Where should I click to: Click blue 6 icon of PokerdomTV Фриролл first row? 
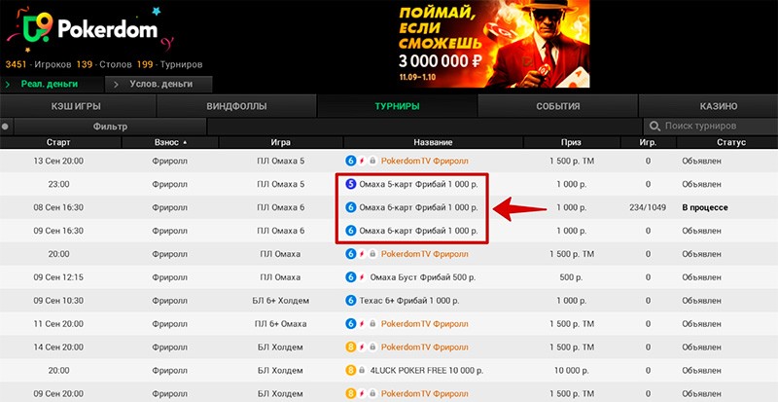351,160
